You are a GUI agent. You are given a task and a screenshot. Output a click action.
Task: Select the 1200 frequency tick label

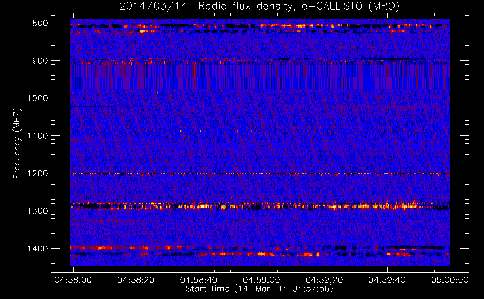(x=37, y=173)
